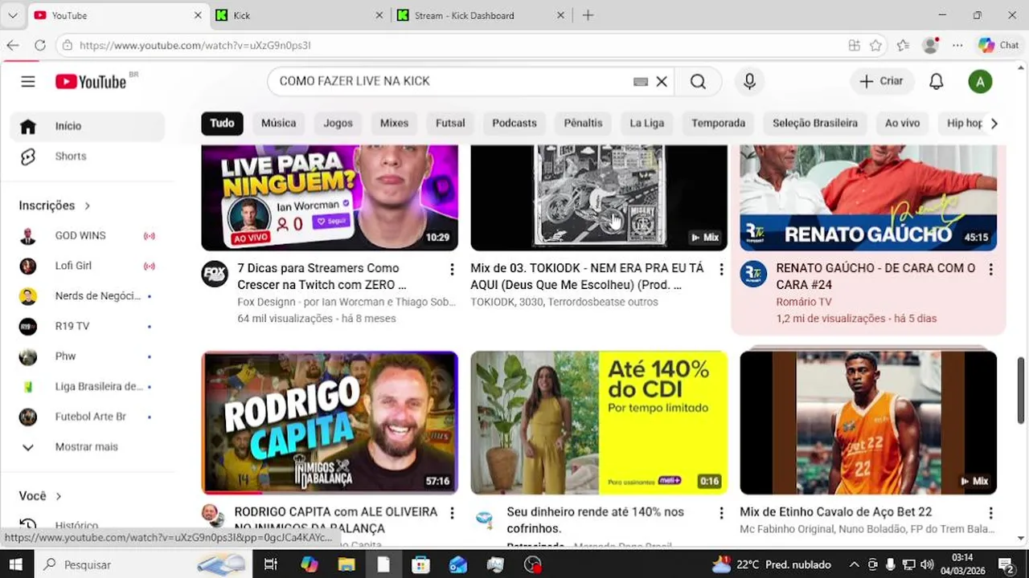Open the Futebol Arte Br subscription
Screen dimensions: 1029x578
pos(87,417)
